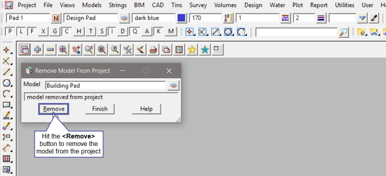Toggle the F snap button

click(32, 31)
